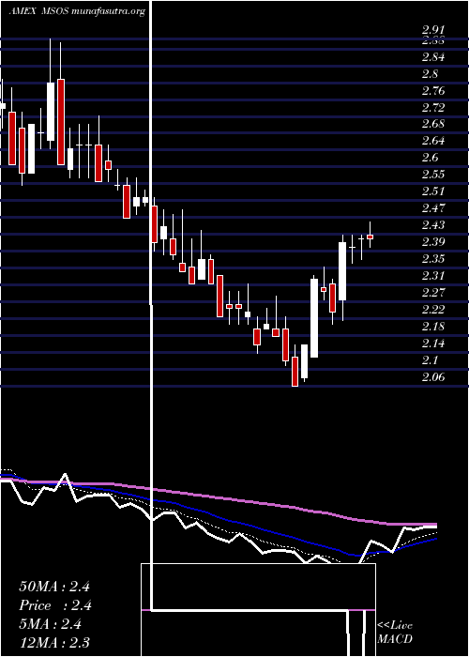Click the lowest red candlestick near 2.06
This screenshot has height=657, width=469.
(x=295, y=372)
